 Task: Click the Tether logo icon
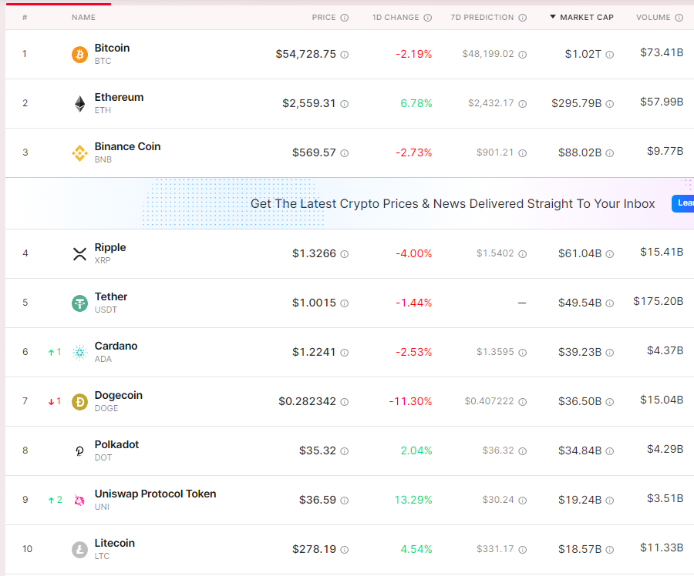click(x=79, y=303)
